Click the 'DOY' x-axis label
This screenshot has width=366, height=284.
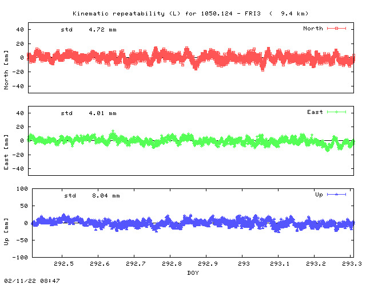(193, 273)
